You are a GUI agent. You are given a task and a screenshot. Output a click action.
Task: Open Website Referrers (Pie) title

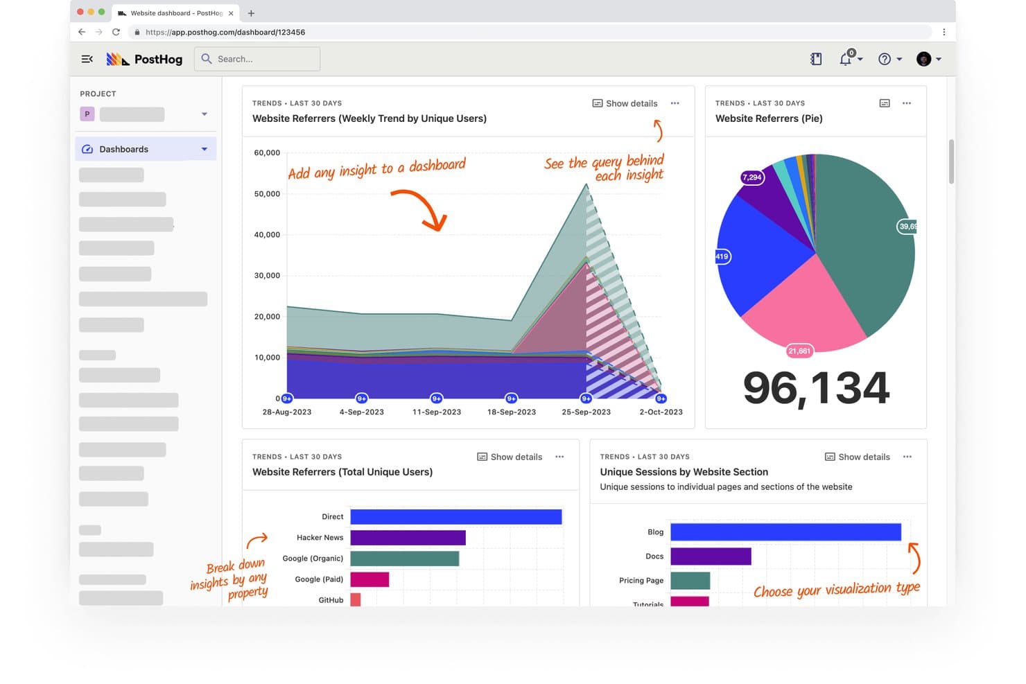point(769,119)
